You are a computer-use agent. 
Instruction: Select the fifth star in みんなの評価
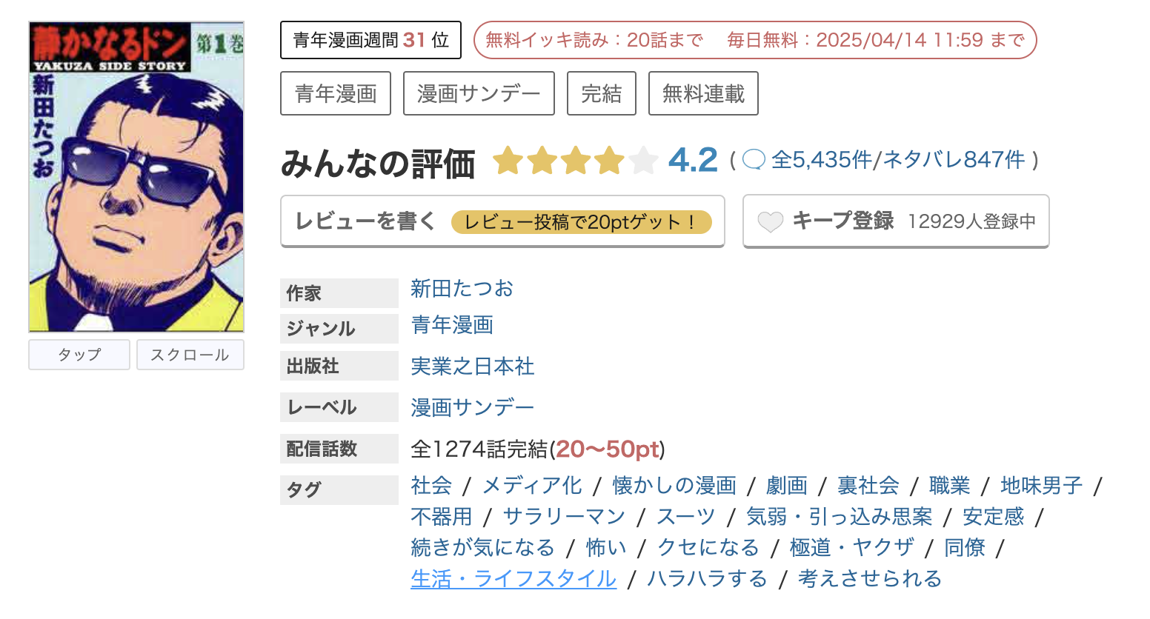click(x=642, y=159)
